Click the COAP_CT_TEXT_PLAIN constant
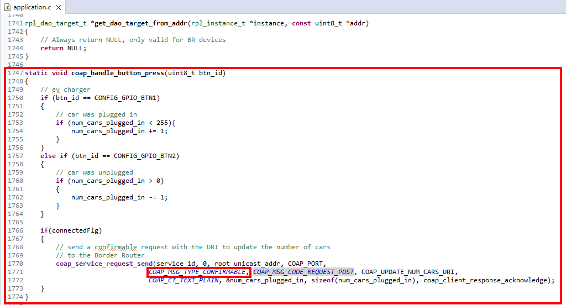566x305 pixels. tap(184, 280)
